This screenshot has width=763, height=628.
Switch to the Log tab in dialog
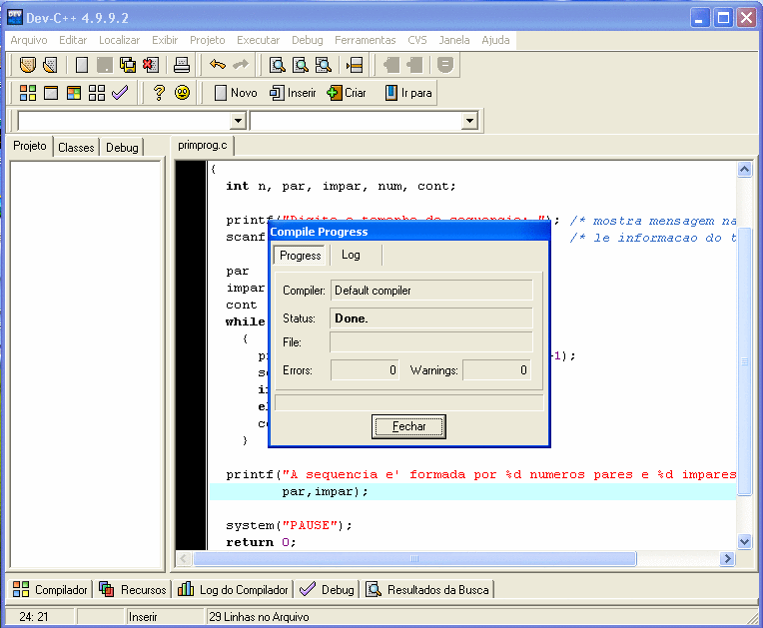coord(351,255)
